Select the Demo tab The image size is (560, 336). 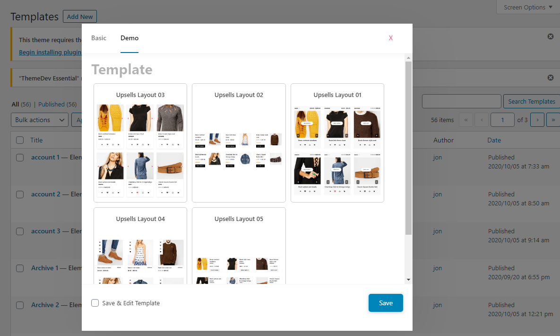(x=129, y=38)
